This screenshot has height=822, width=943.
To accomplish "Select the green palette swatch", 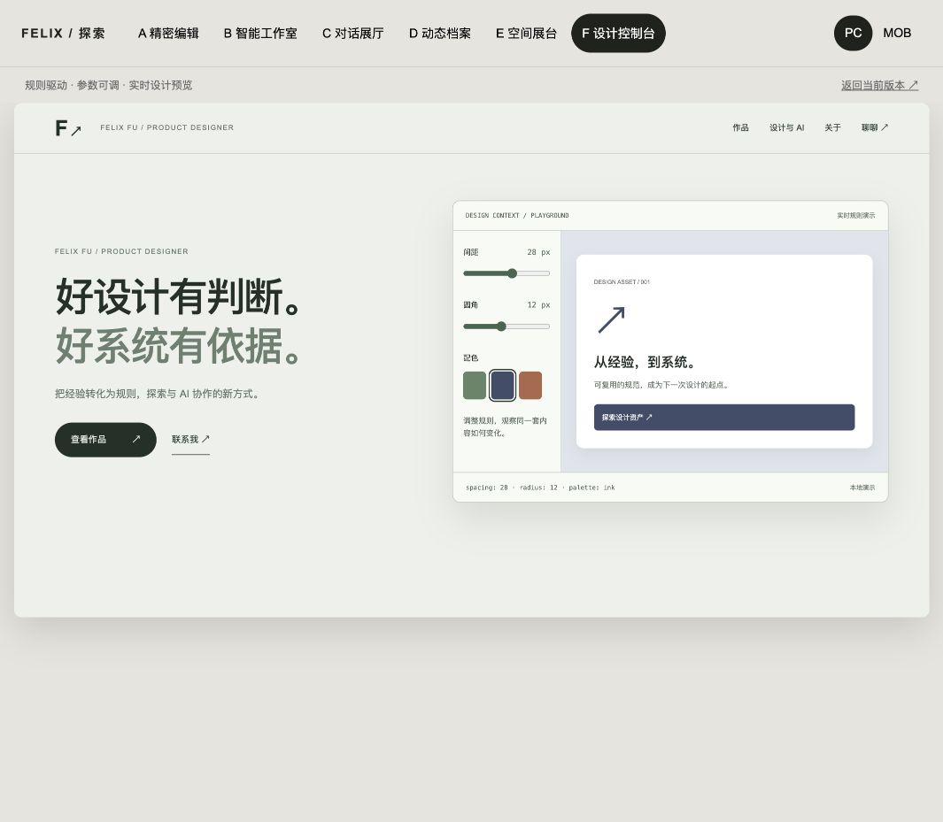I will tap(475, 385).
